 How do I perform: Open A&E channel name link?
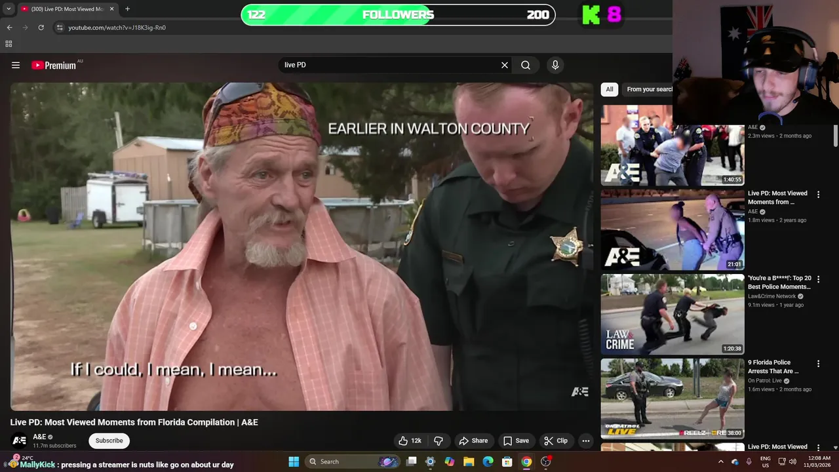(x=39, y=437)
